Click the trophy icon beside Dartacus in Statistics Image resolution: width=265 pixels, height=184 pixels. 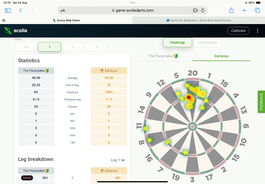[x=102, y=71]
